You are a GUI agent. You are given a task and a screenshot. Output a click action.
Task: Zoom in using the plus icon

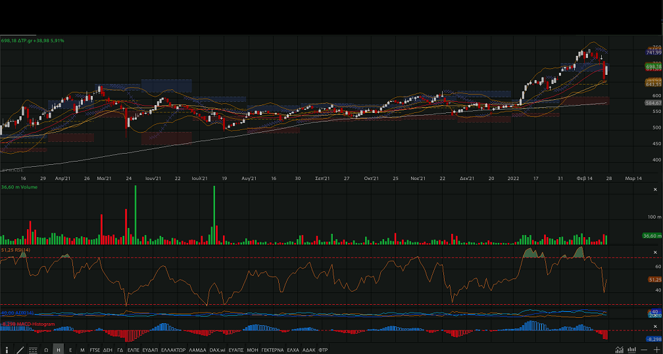(656, 349)
